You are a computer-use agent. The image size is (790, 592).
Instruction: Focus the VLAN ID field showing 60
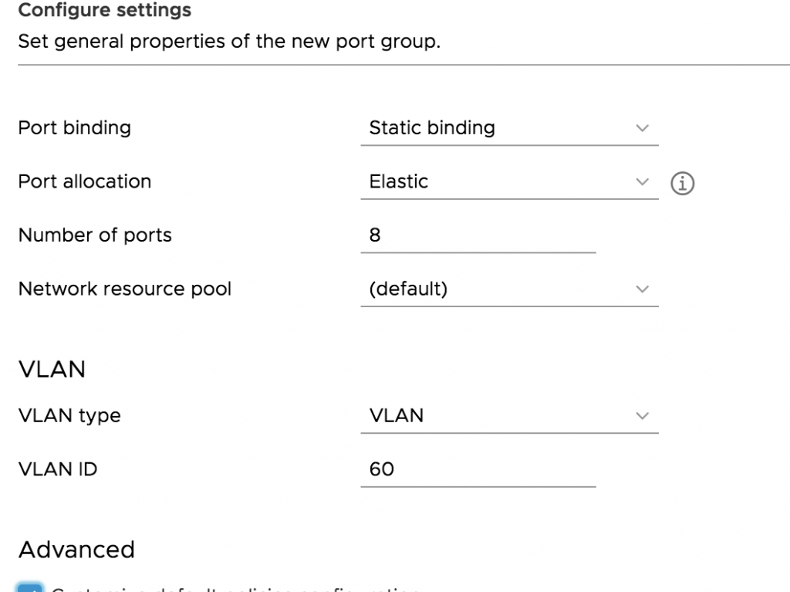click(x=478, y=469)
